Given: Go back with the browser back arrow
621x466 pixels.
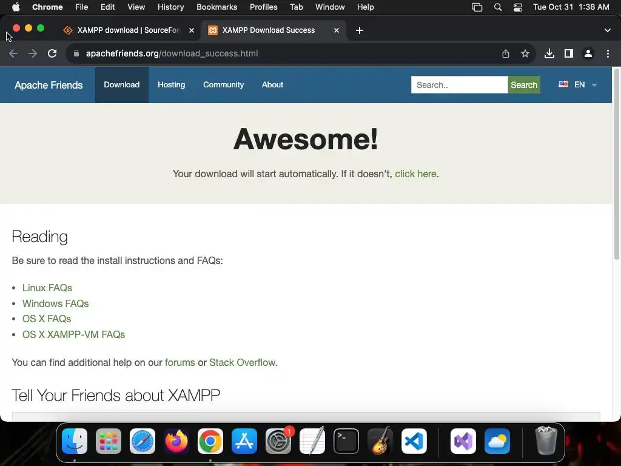Looking at the screenshot, I should pyautogui.click(x=13, y=53).
